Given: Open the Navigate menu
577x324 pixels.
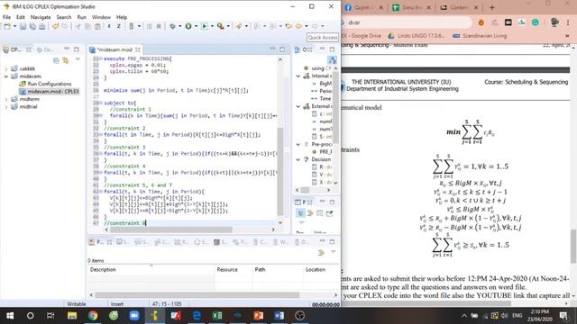Looking at the screenshot, I should (x=41, y=17).
